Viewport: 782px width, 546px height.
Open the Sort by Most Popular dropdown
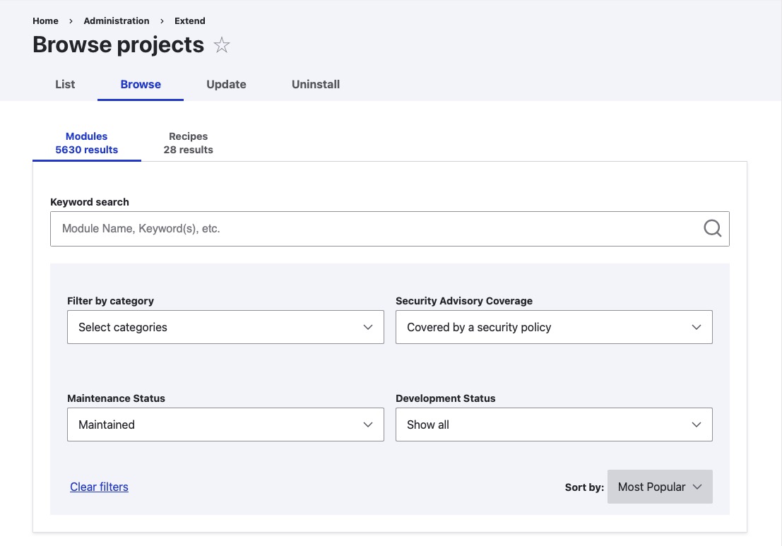click(x=659, y=487)
